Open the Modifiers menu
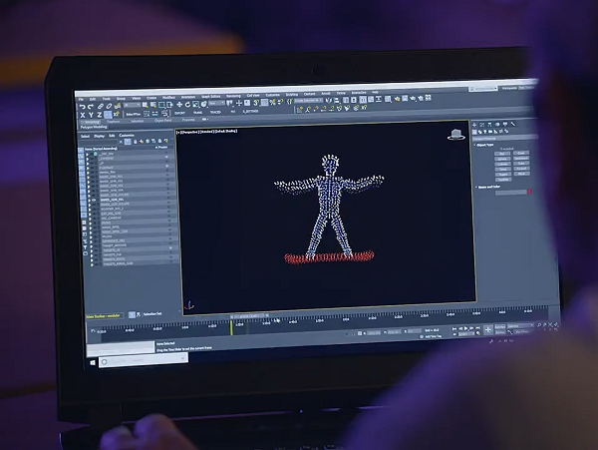Viewport: 598px width, 450px height. [x=169, y=98]
